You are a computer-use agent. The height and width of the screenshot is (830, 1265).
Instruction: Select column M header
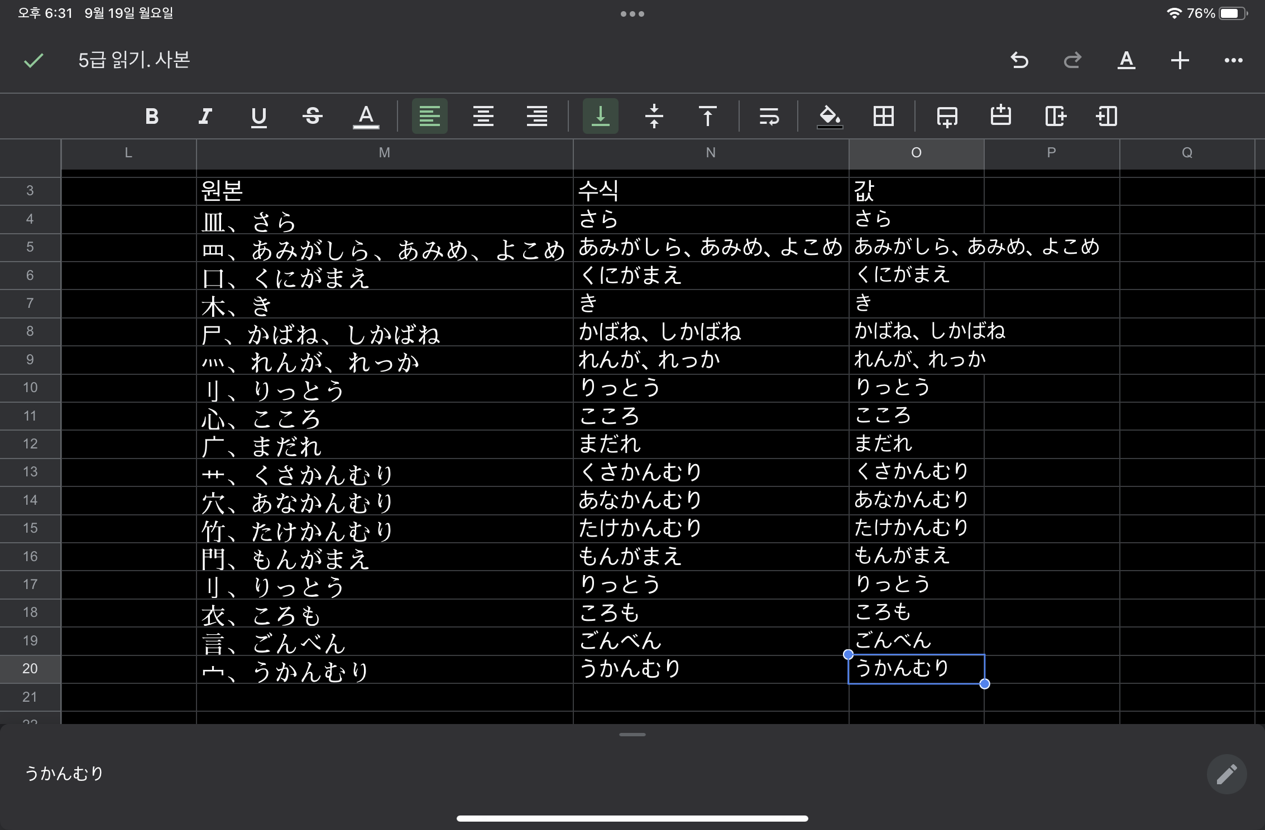[x=384, y=153]
